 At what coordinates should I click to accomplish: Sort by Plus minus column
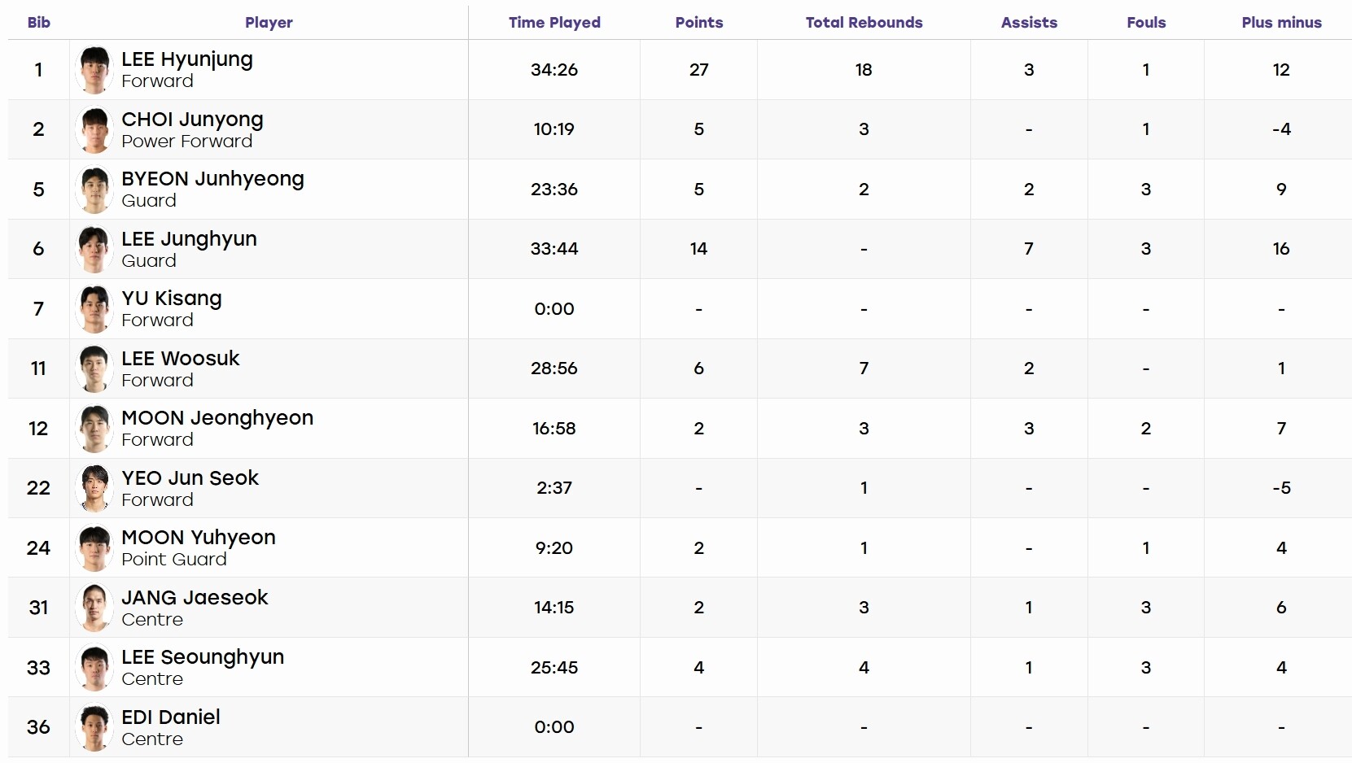click(1281, 23)
